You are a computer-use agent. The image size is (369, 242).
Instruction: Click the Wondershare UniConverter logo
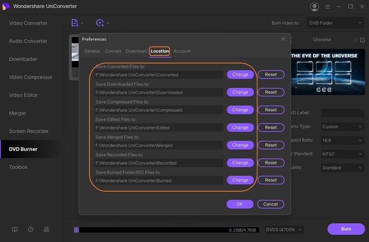(x=6, y=6)
